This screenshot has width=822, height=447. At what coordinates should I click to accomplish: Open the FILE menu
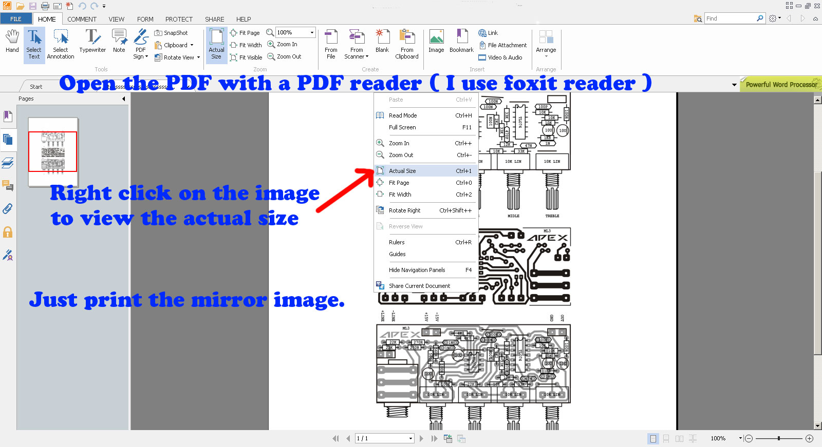16,19
